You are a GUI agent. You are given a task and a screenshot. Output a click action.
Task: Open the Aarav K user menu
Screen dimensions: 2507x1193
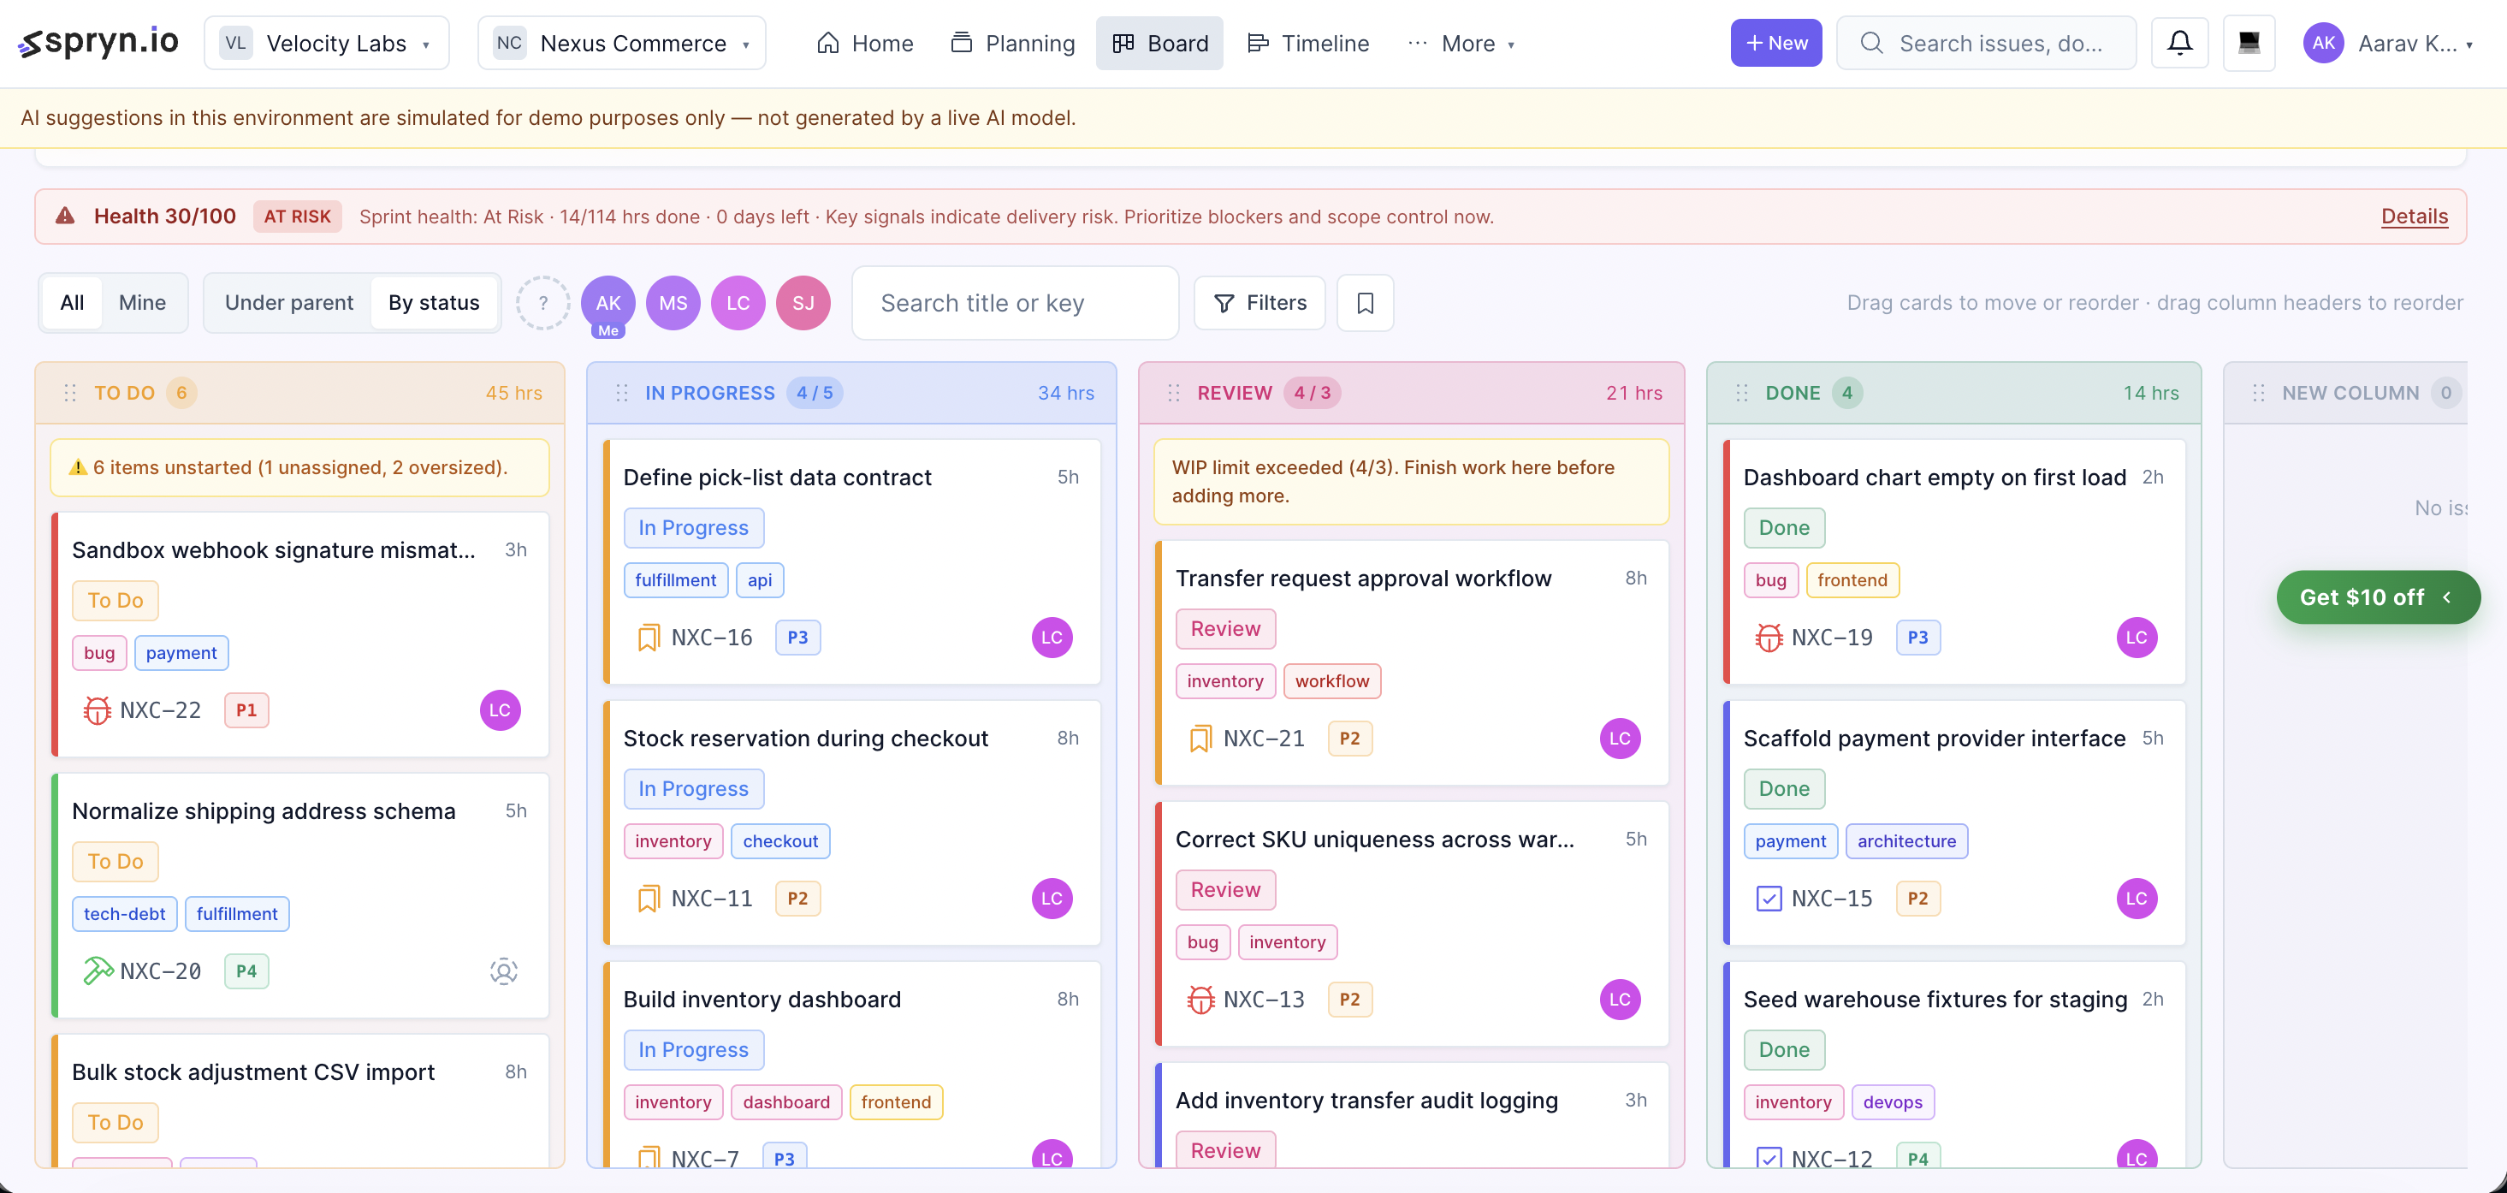[2388, 43]
